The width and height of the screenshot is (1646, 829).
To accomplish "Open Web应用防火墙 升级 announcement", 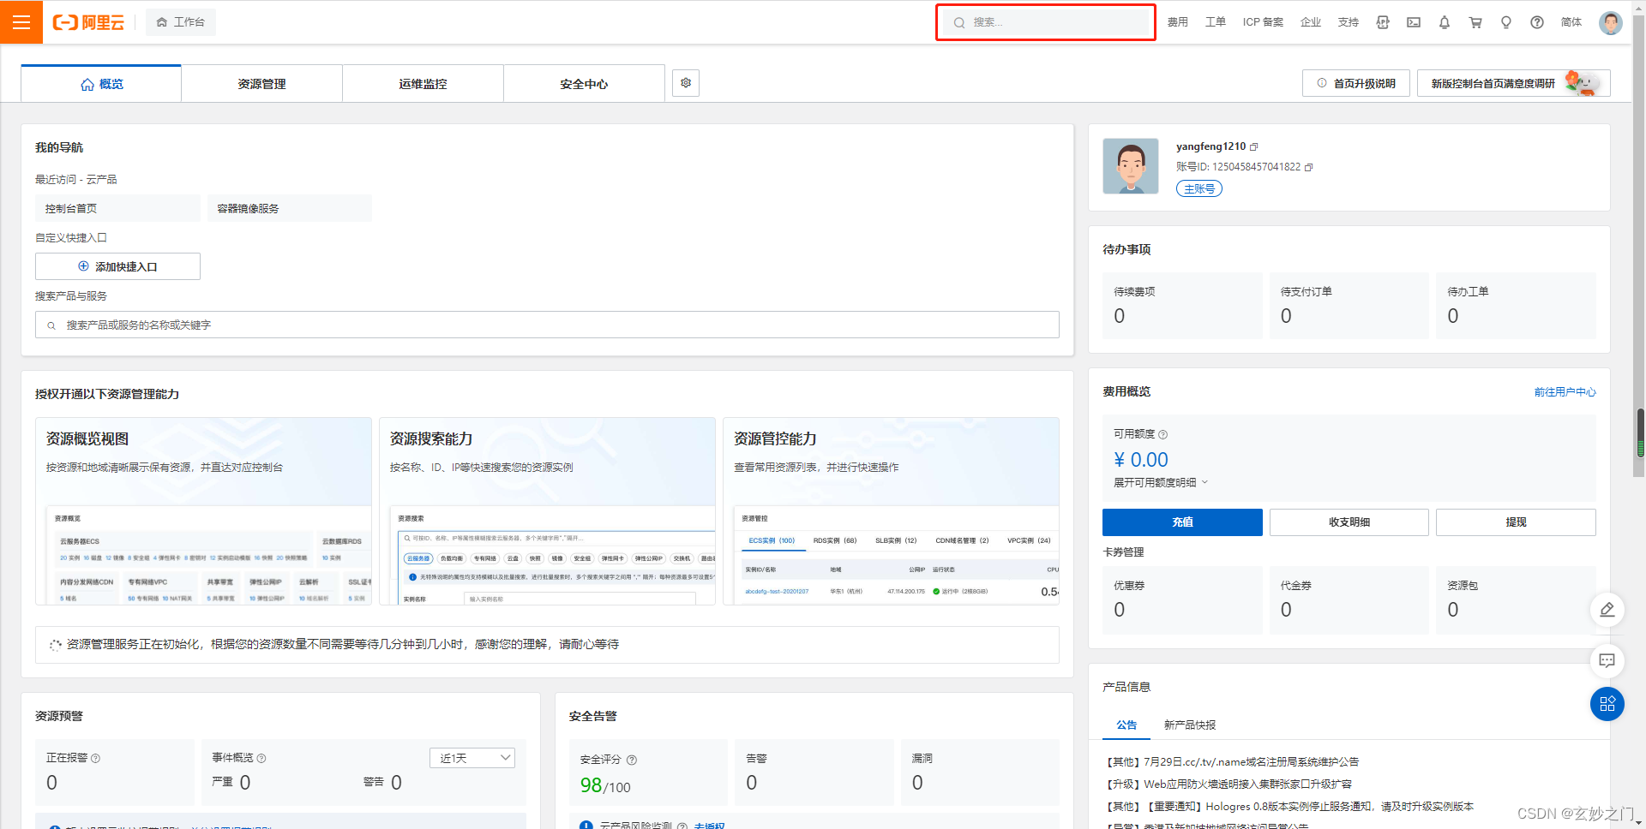I will tap(1228, 784).
